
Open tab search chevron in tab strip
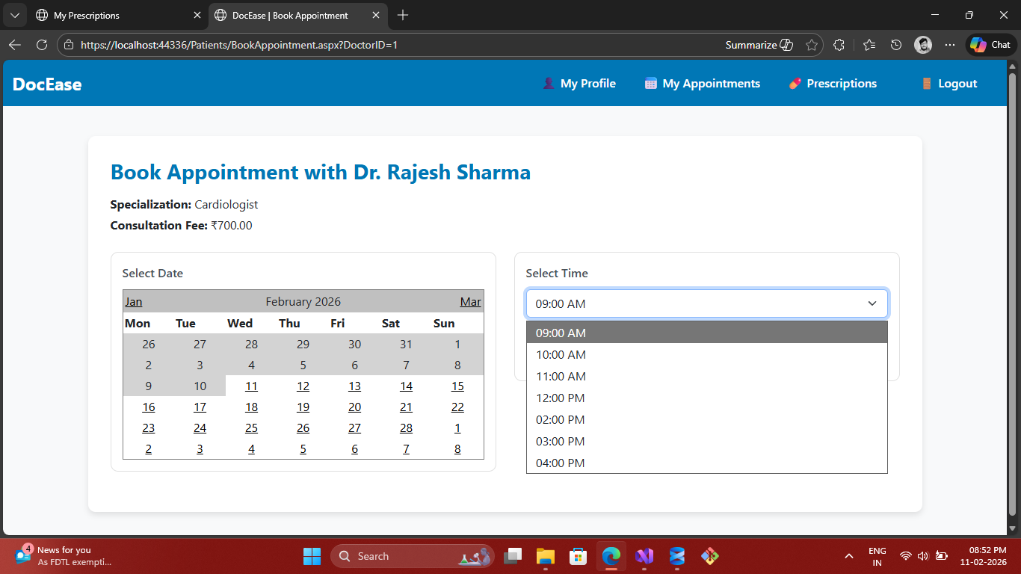coord(14,15)
